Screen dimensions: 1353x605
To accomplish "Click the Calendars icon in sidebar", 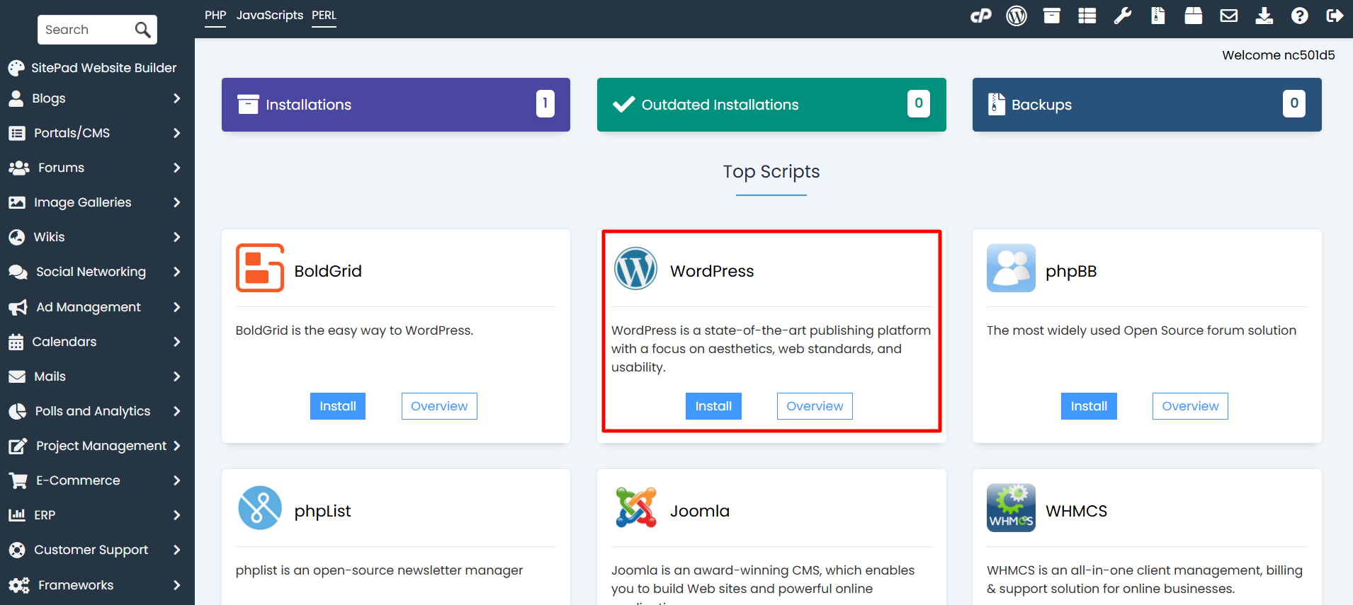I will point(16,342).
